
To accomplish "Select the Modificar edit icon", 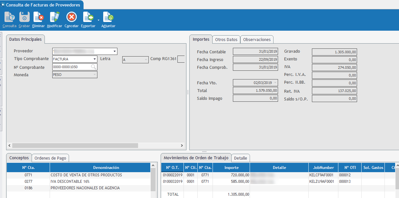I will pyautogui.click(x=55, y=17).
